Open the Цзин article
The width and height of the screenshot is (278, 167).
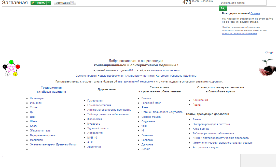tap(33, 117)
